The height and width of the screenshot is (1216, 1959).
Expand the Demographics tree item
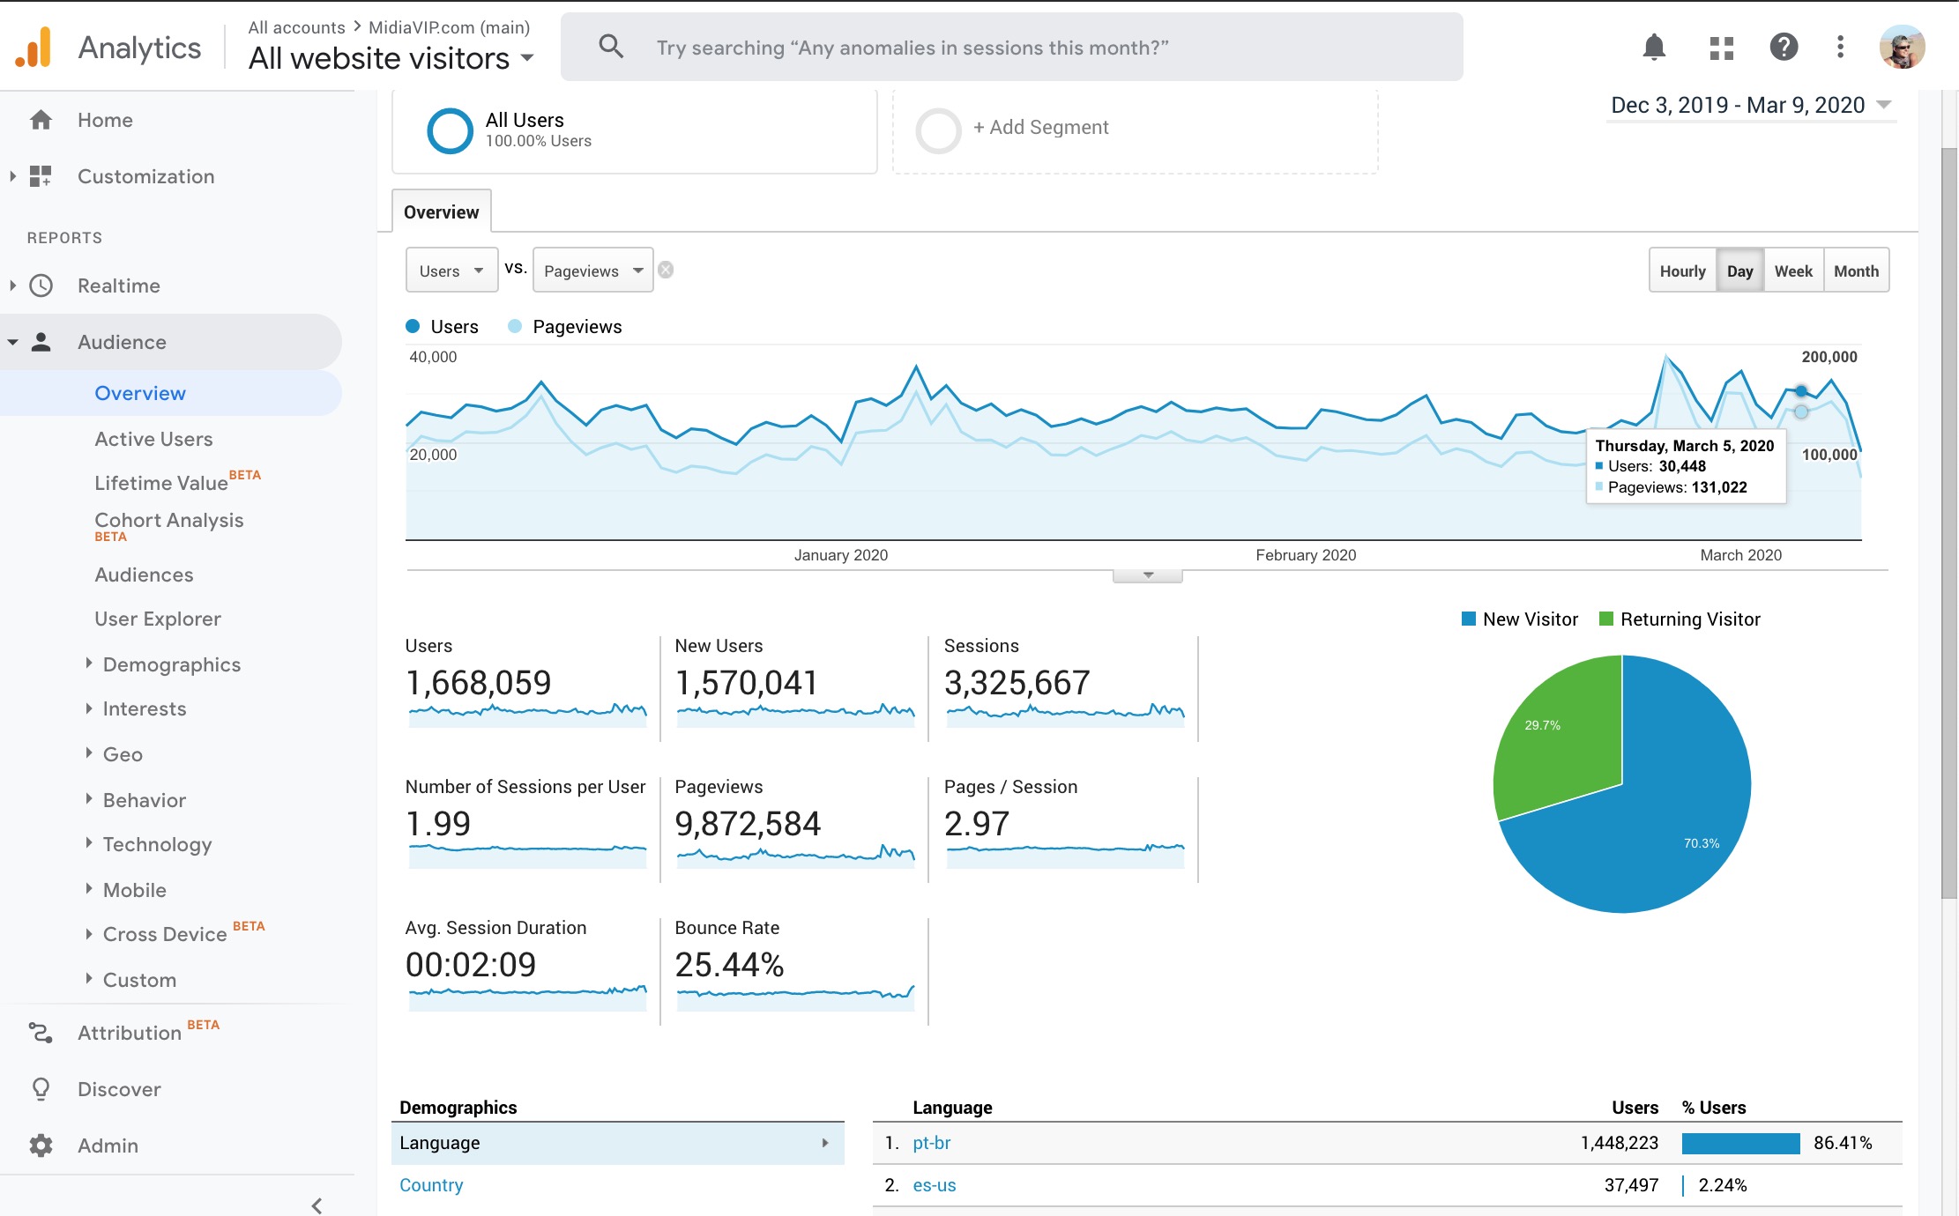171,664
